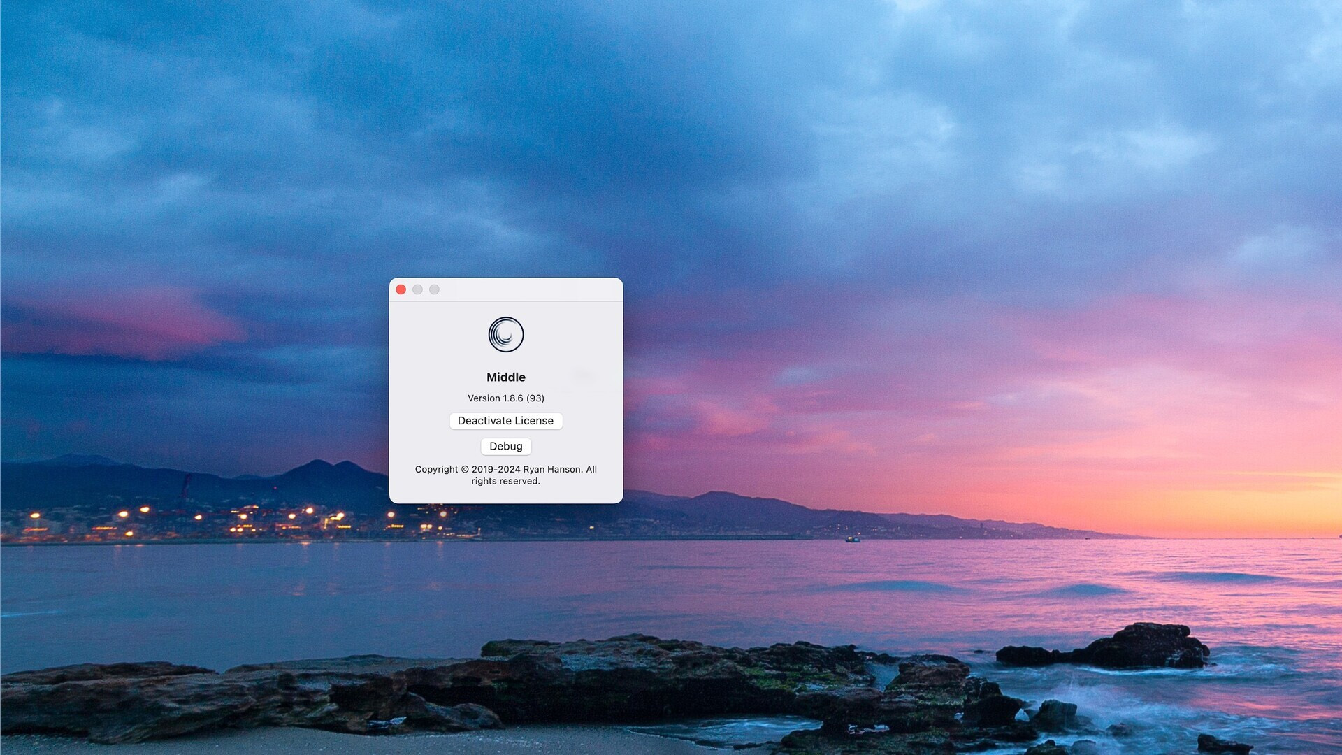Viewport: 1342px width, 755px height.
Task: Click the Copyright notice first line
Action: tap(505, 469)
